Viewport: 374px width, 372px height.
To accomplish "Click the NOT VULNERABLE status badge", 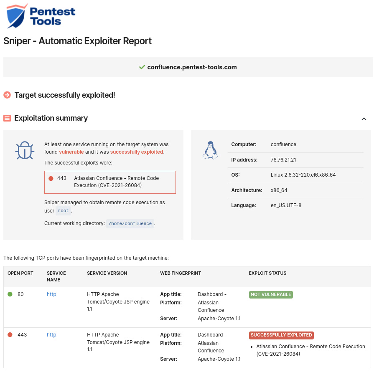I will pos(271,294).
